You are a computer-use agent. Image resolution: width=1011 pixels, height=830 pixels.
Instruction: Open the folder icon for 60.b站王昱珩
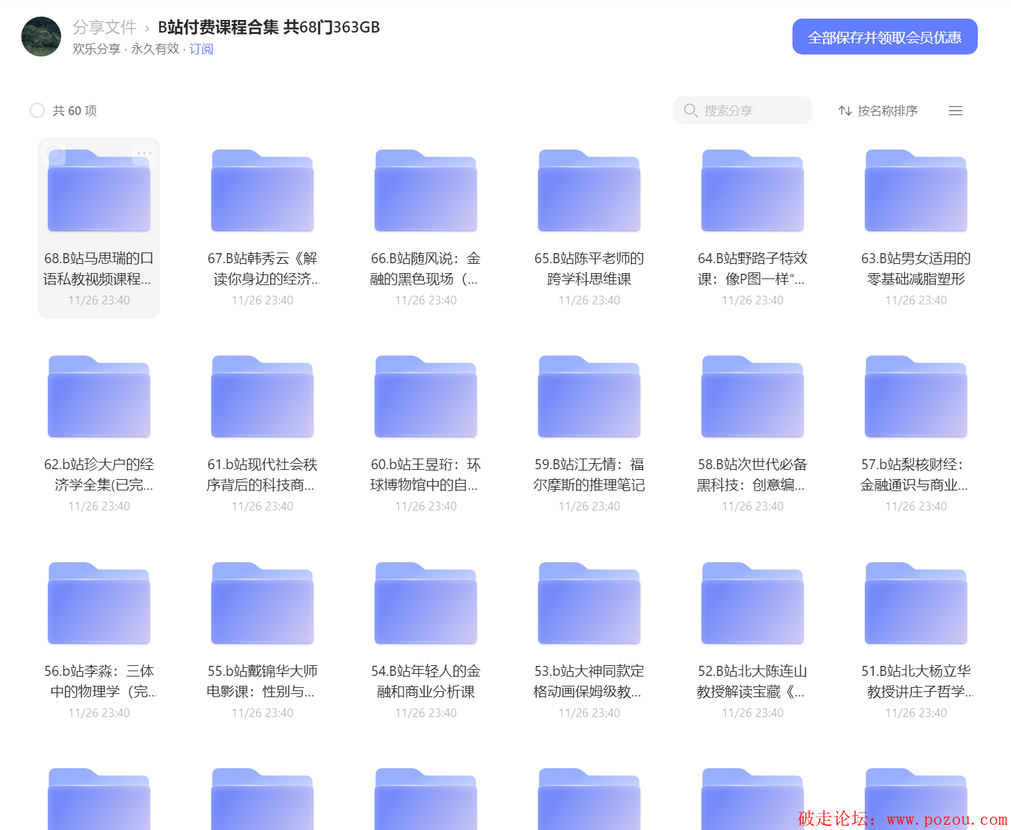(426, 397)
